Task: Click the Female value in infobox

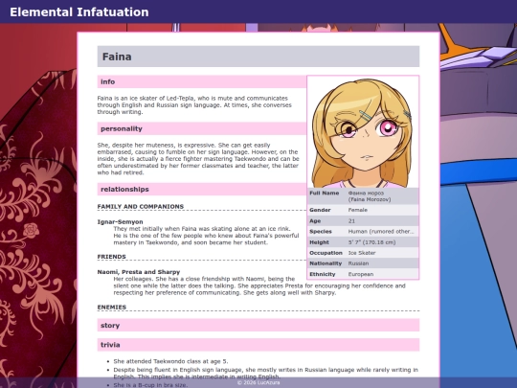Action: pos(358,210)
